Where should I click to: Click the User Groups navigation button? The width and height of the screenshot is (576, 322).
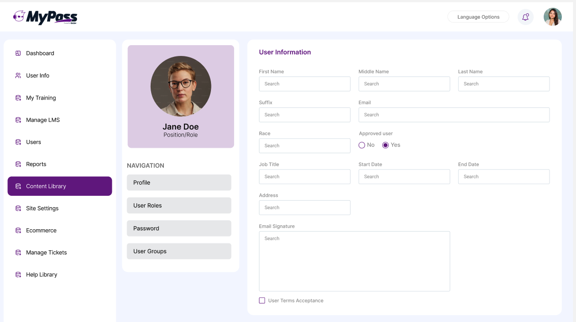tap(179, 251)
